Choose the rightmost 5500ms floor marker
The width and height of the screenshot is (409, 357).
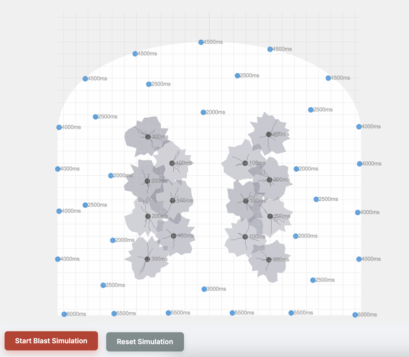point(291,313)
